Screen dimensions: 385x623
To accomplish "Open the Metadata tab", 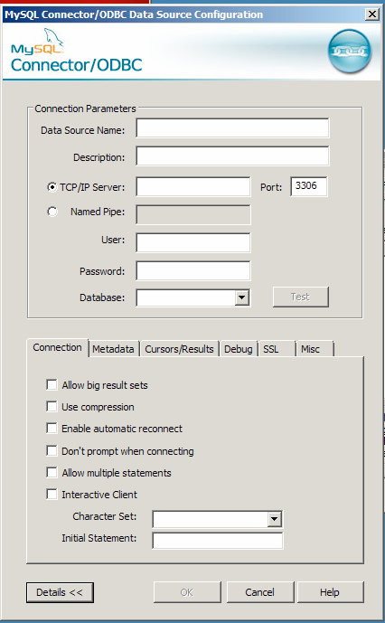I will 113,349.
